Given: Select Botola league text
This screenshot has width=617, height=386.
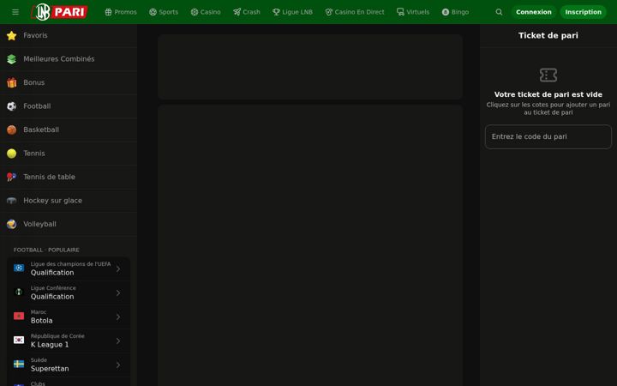Looking at the screenshot, I should [x=42, y=321].
